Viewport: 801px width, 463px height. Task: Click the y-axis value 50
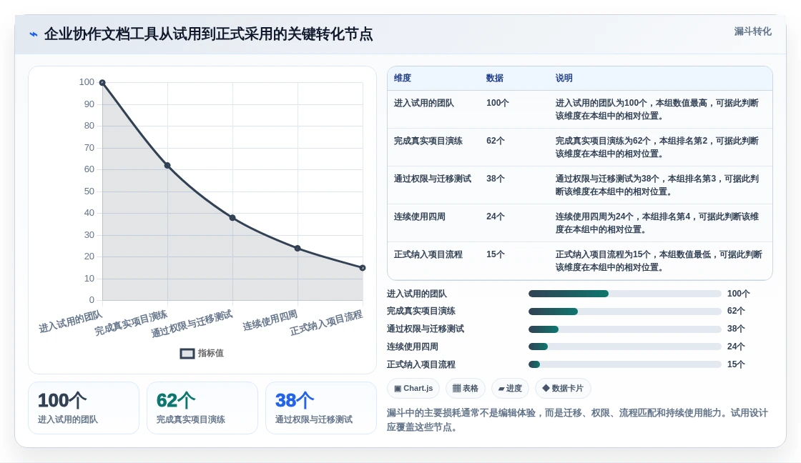click(x=89, y=191)
